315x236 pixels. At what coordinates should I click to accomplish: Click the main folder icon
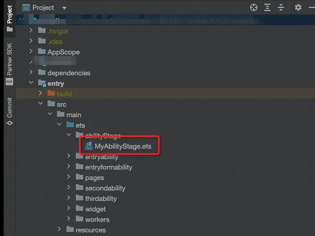[x=61, y=114]
